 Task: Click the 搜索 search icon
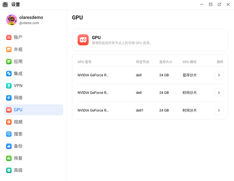point(9,134)
